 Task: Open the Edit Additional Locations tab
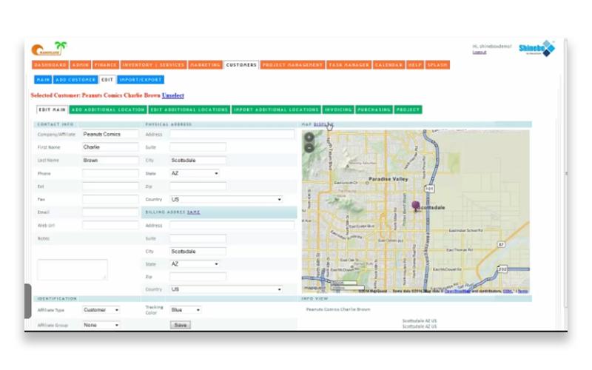189,110
